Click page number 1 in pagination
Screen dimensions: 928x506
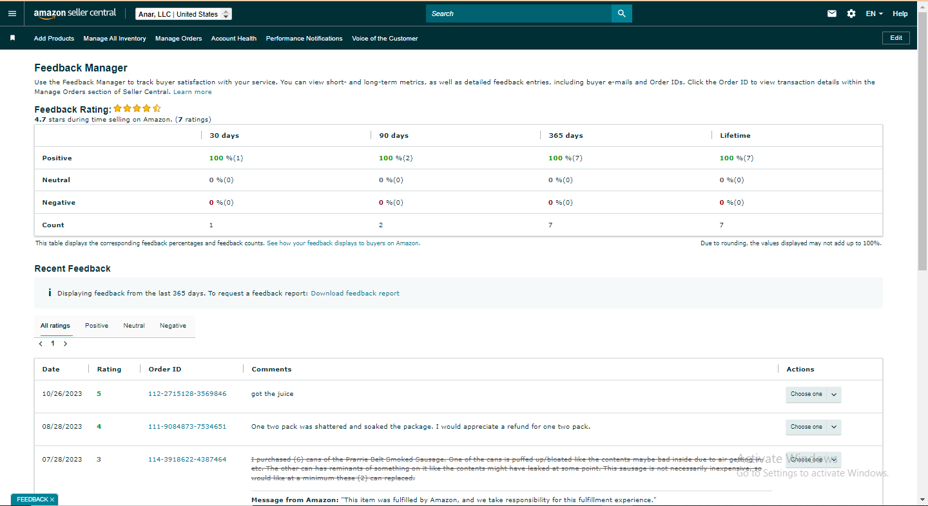pos(53,344)
